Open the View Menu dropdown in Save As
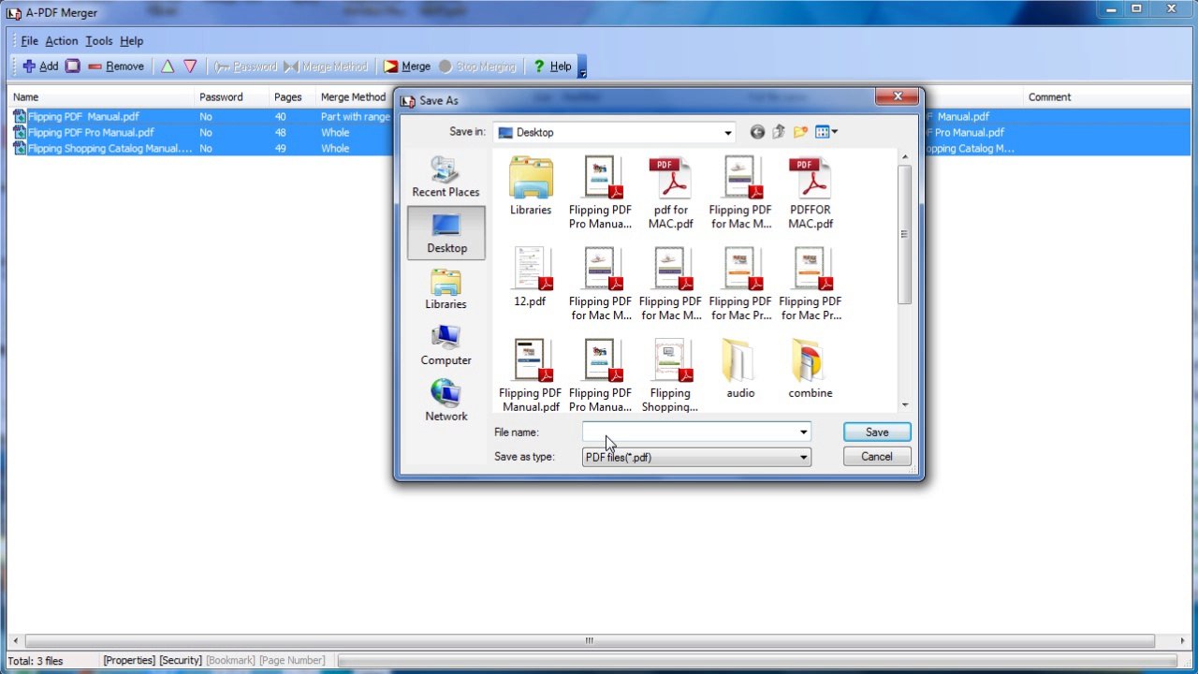 point(825,132)
